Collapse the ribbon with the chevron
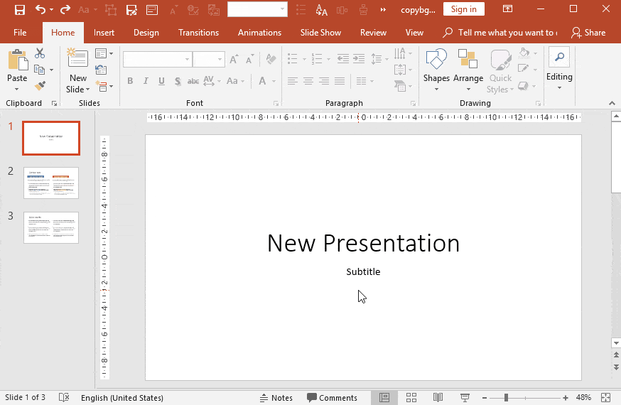The width and height of the screenshot is (621, 405). [612, 103]
